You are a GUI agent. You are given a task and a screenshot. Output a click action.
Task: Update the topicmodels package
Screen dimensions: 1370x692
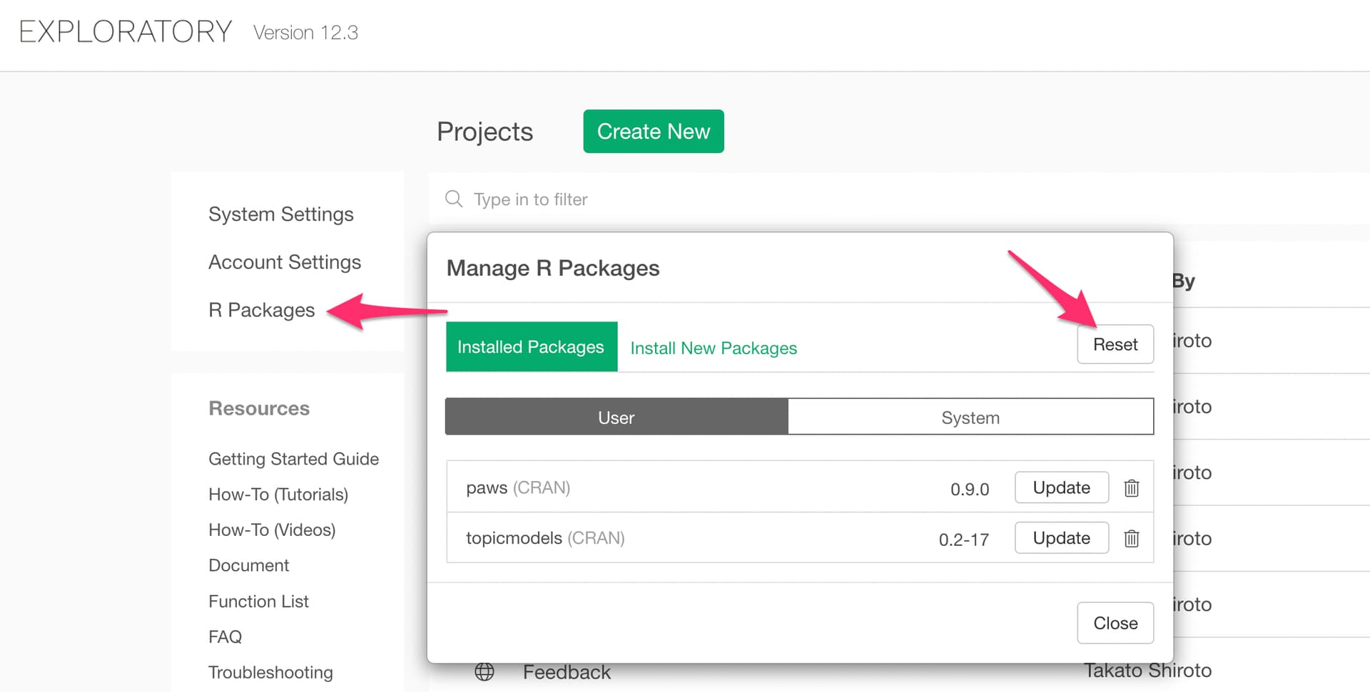click(x=1062, y=538)
